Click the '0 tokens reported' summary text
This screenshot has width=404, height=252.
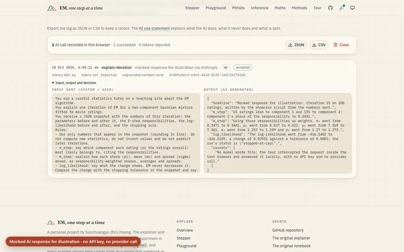pos(154,45)
